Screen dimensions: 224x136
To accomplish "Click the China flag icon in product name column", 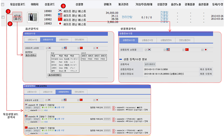I will pos(59,19).
